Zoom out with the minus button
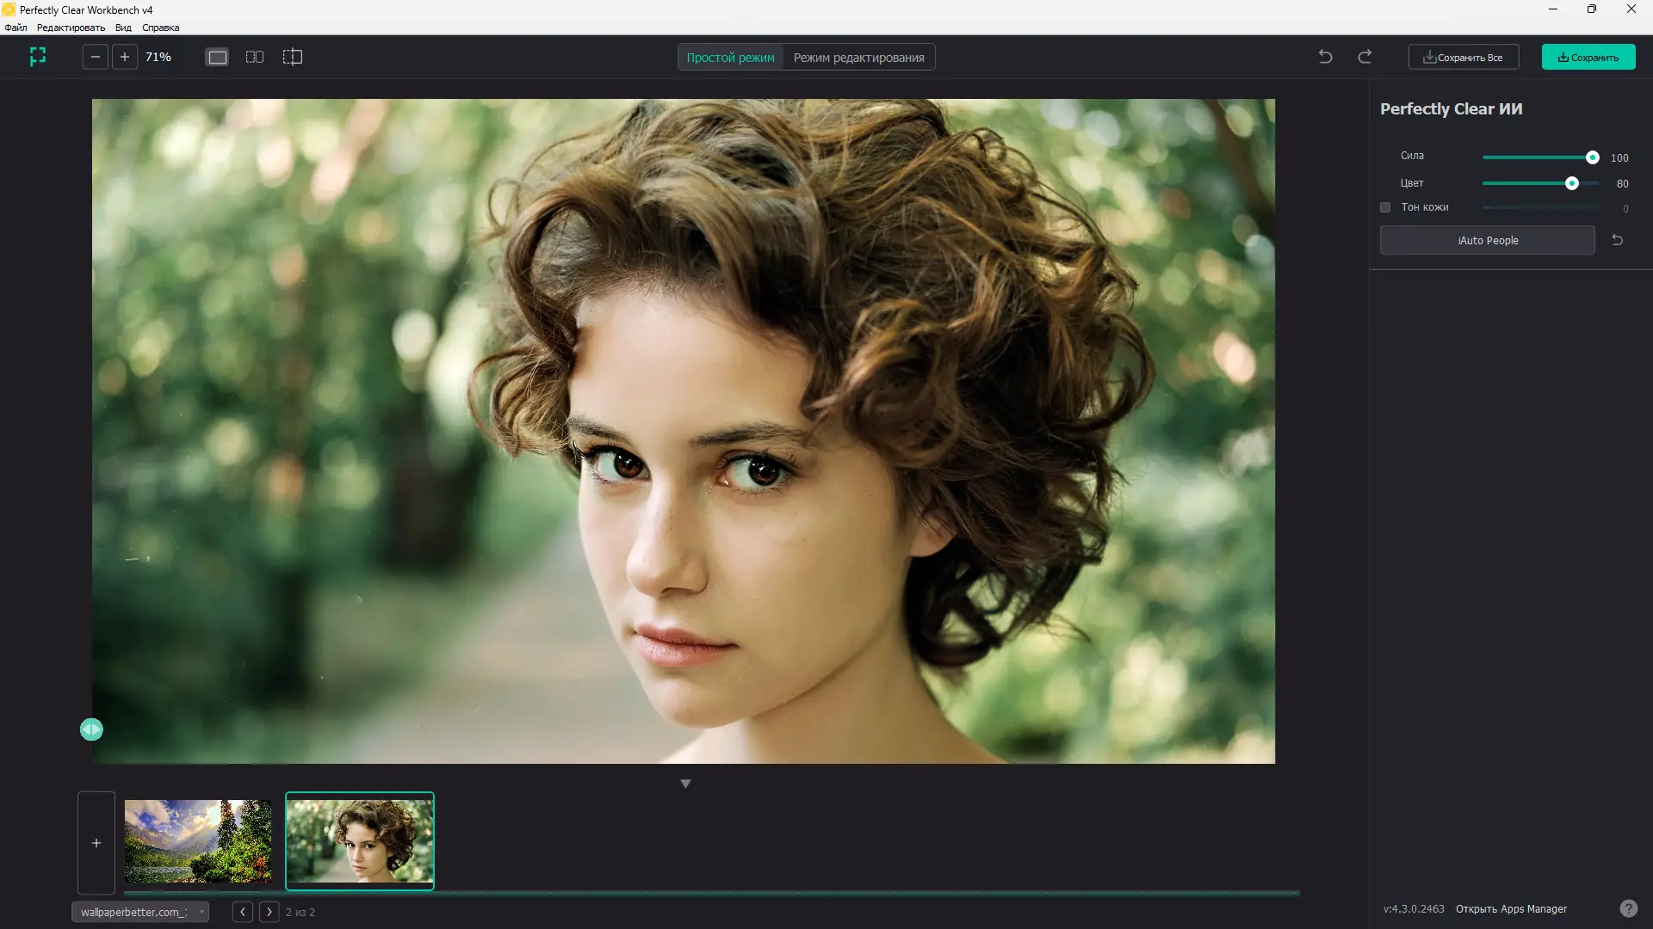Image resolution: width=1653 pixels, height=929 pixels. 96,57
